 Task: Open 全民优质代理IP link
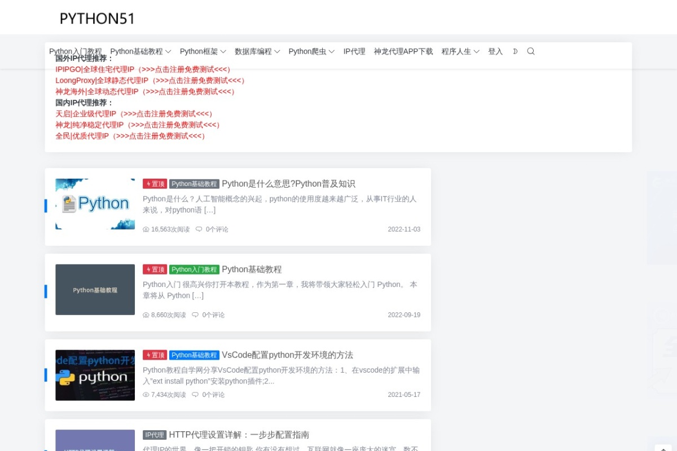[132, 136]
